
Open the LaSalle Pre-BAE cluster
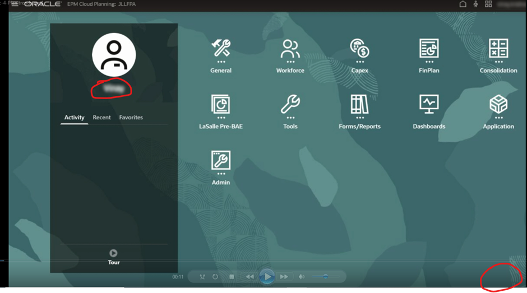221,112
